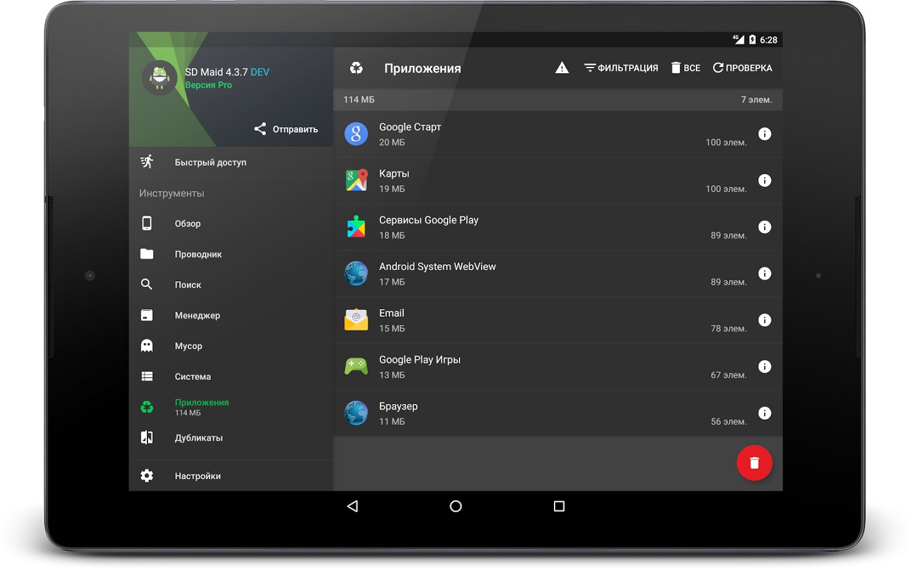Click the Email envelope app icon
The width and height of the screenshot is (911, 569).
pos(356,320)
